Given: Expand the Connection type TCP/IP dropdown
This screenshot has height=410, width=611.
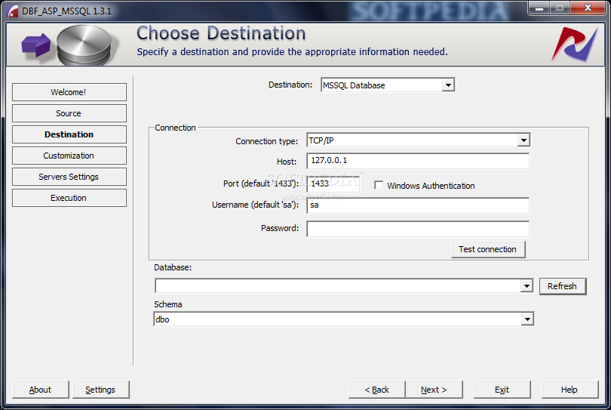Looking at the screenshot, I should coord(523,140).
